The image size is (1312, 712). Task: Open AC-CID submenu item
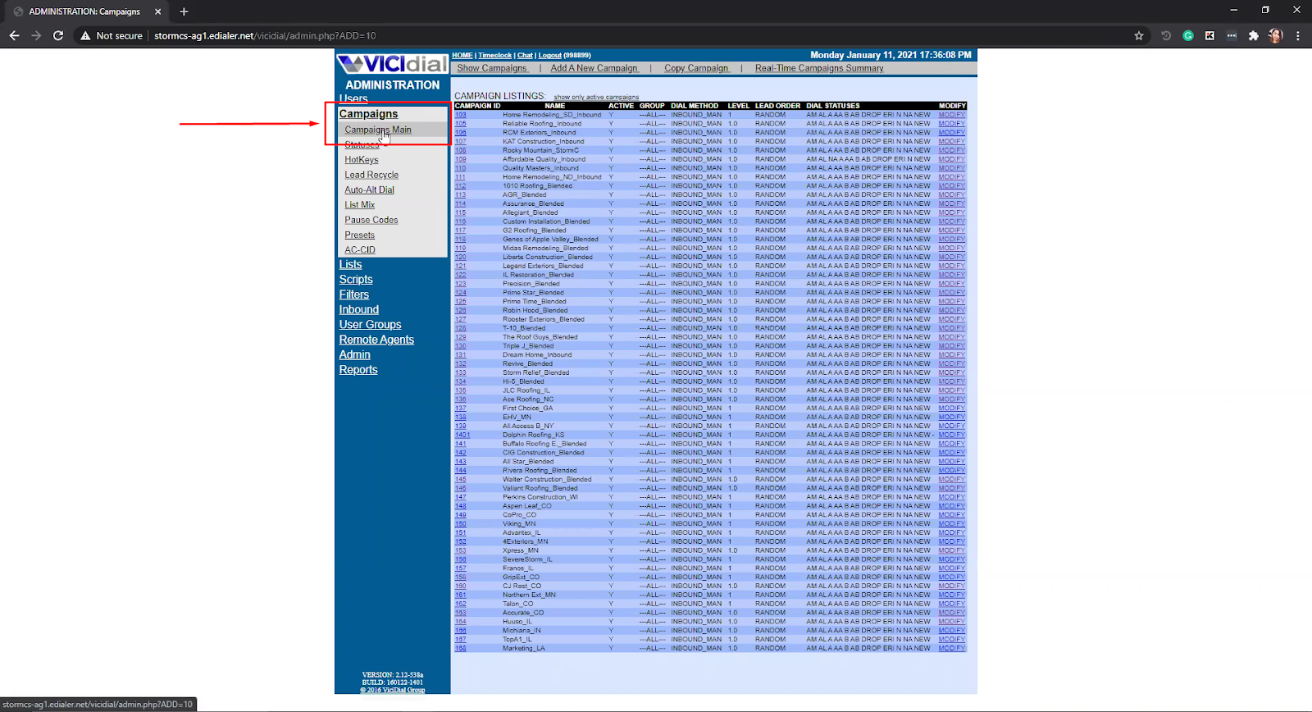point(360,250)
